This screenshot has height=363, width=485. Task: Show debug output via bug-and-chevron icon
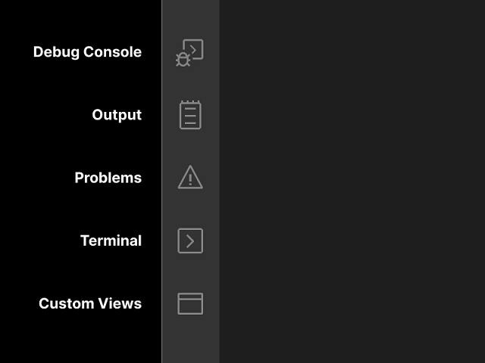(x=189, y=52)
